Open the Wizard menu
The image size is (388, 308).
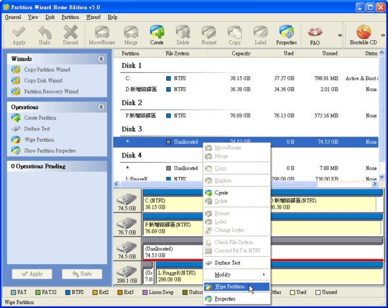pyautogui.click(x=93, y=17)
